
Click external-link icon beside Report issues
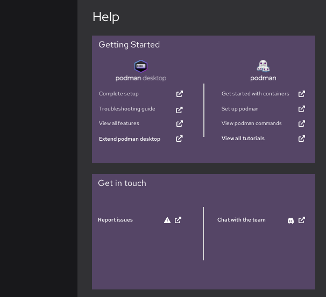tap(178, 220)
